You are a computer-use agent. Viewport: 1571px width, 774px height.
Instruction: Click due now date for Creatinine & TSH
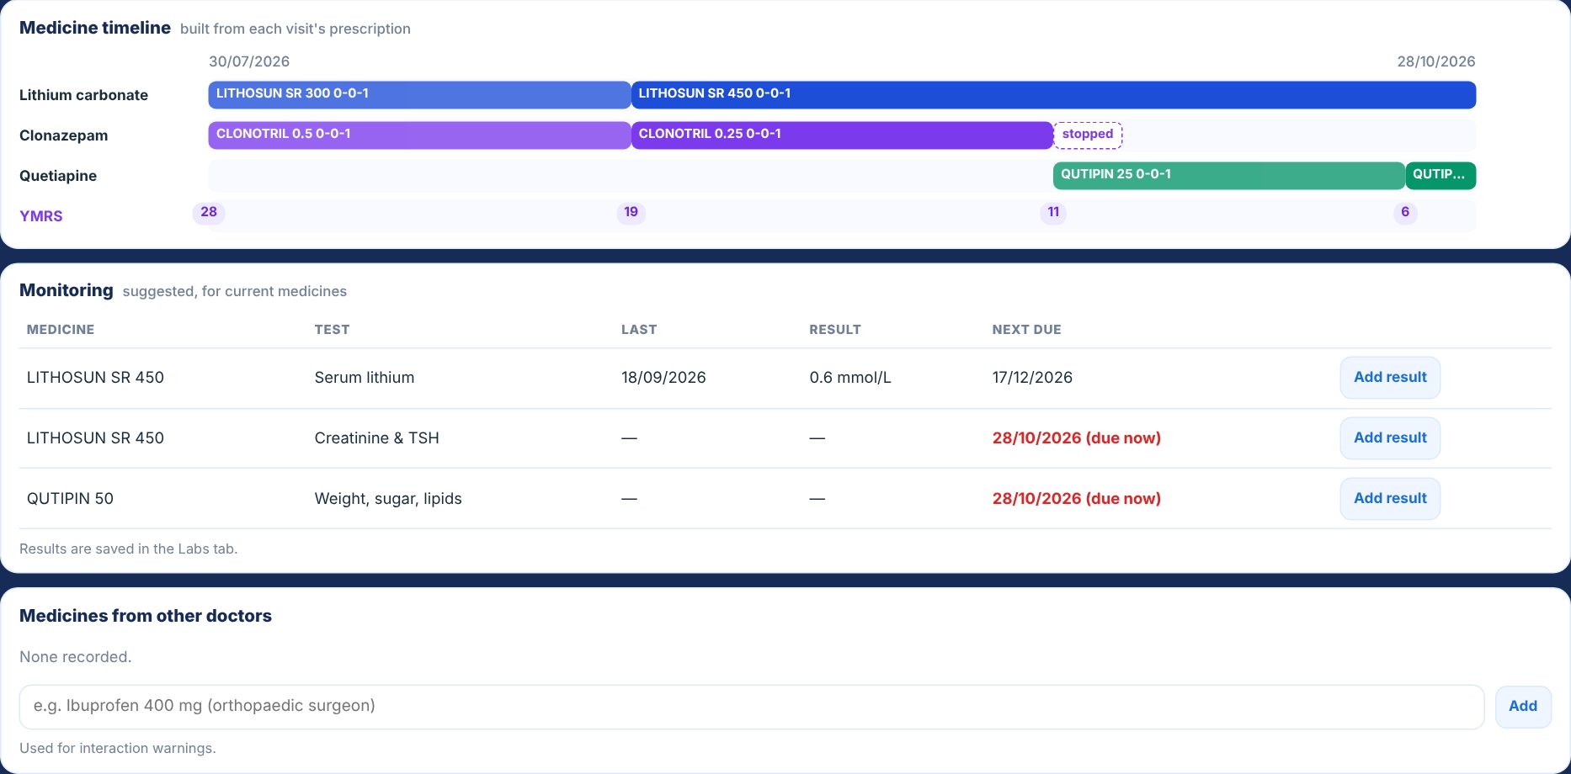(x=1076, y=438)
